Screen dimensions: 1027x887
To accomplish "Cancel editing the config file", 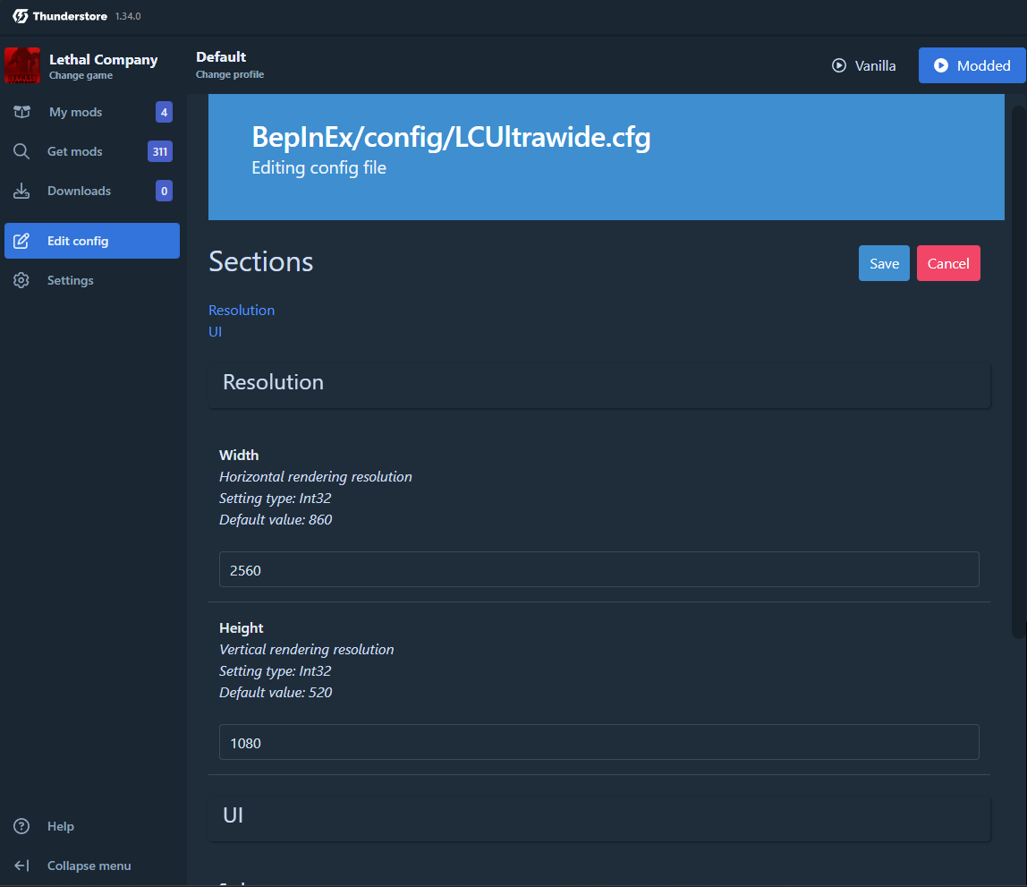I will point(948,263).
